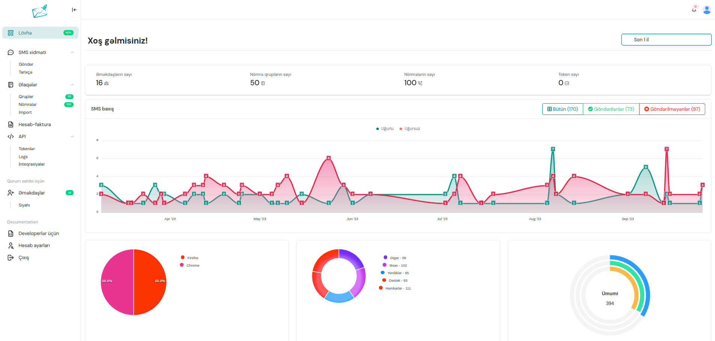
Task: Open the notifications bell icon
Action: tap(694, 9)
